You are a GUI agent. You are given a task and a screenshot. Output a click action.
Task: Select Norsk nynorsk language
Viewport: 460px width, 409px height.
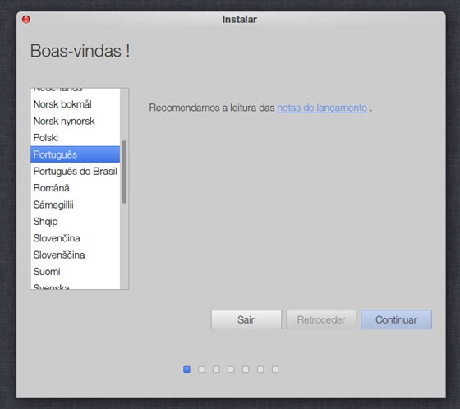coord(75,121)
